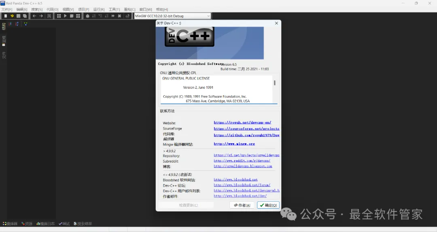Open the bloodshed.net/devcpp-ml mailing list link
This screenshot has height=232, width=437.
pyautogui.click(x=247, y=190)
